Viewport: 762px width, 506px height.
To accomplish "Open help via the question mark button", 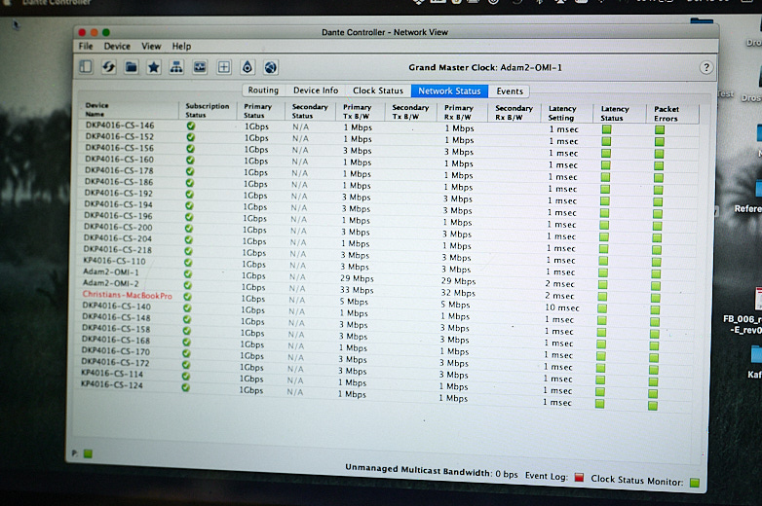I will (705, 67).
